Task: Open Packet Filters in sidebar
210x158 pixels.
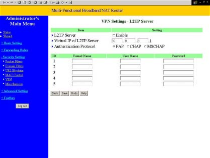Action: (x=14, y=62)
